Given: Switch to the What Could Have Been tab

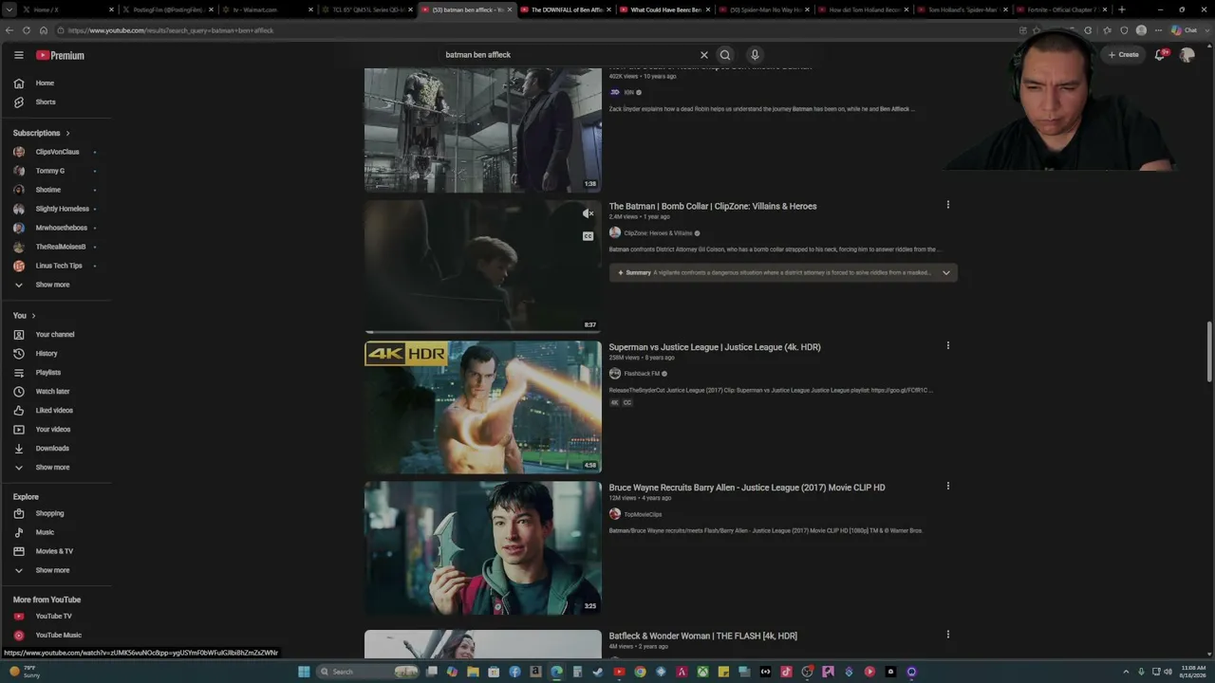Looking at the screenshot, I should tap(665, 9).
